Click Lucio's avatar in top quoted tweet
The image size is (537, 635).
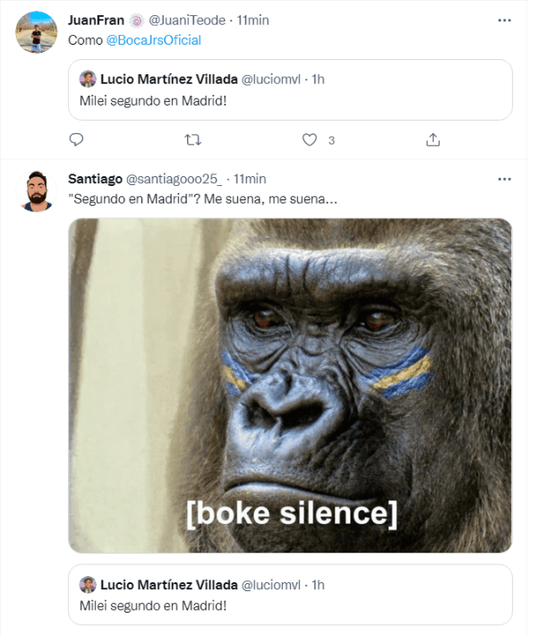[88, 79]
